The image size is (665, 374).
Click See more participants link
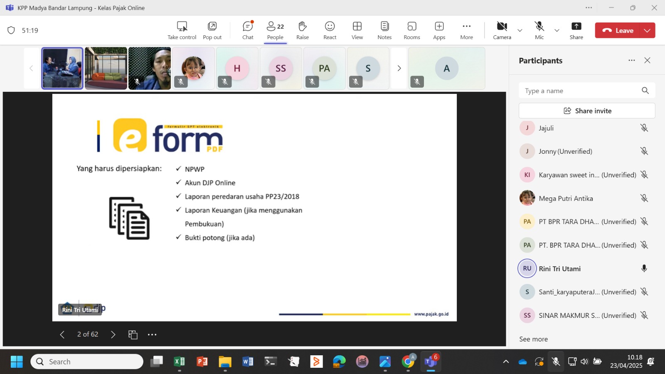click(533, 339)
